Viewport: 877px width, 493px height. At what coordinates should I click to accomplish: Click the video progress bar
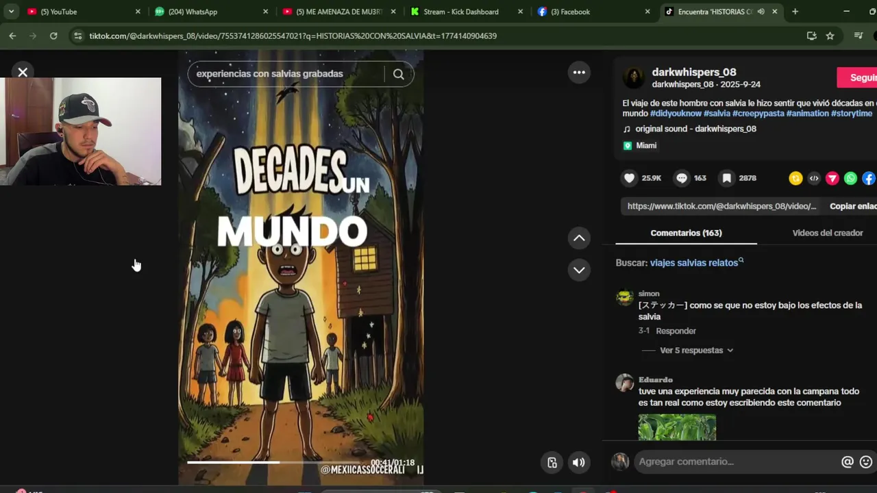pyautogui.click(x=301, y=463)
